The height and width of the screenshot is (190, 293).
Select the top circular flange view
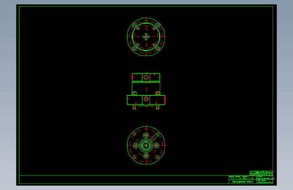(146, 37)
